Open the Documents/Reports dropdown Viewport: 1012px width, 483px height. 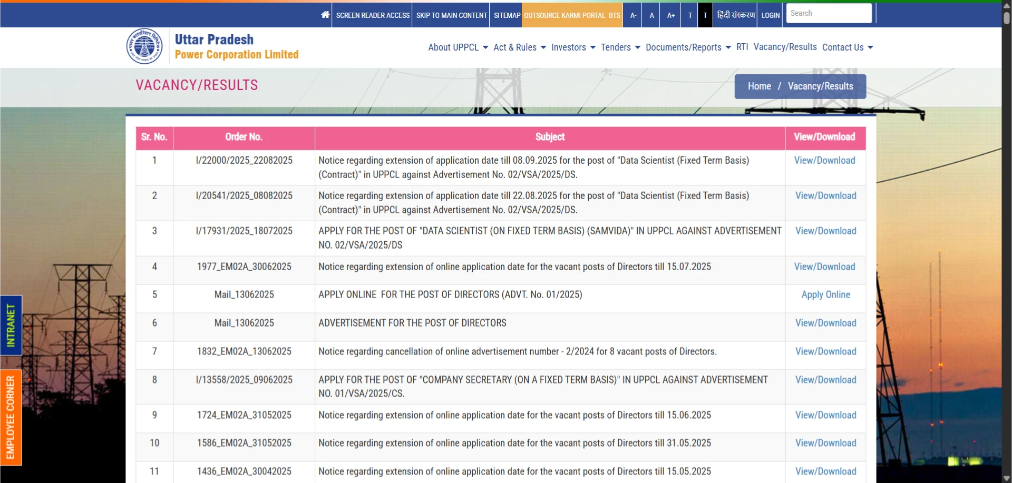pos(687,47)
